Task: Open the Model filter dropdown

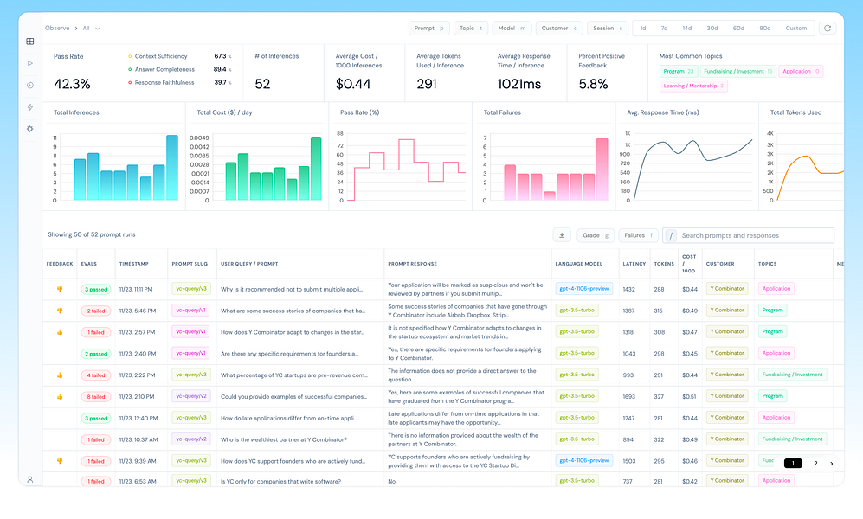Action: [512, 28]
